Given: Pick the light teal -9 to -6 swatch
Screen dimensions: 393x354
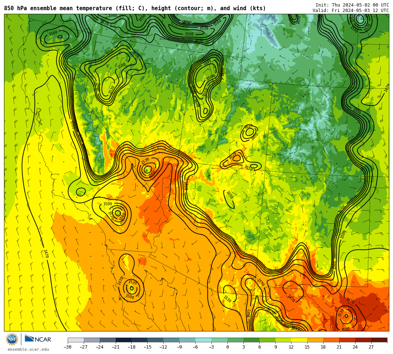Looking at the screenshot, I should [x=187, y=340].
